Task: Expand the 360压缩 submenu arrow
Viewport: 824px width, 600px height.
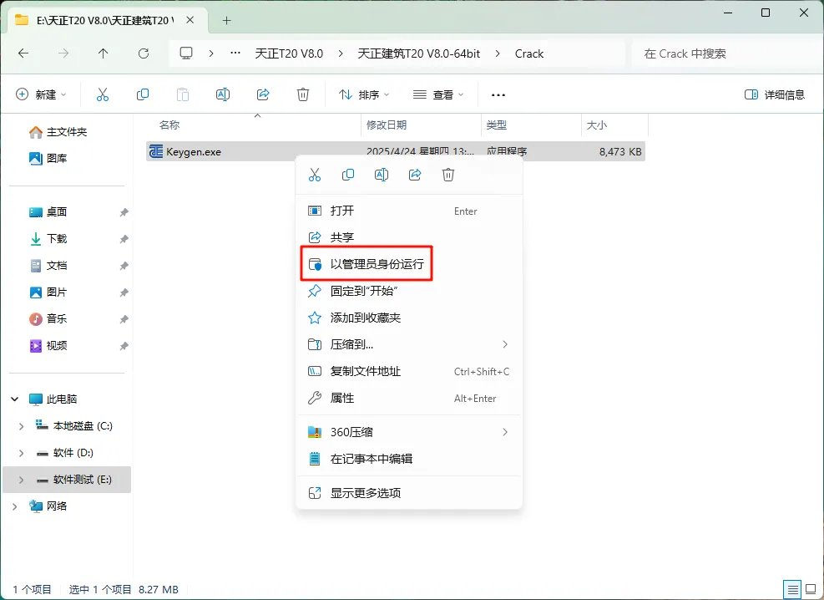Action: pyautogui.click(x=505, y=432)
